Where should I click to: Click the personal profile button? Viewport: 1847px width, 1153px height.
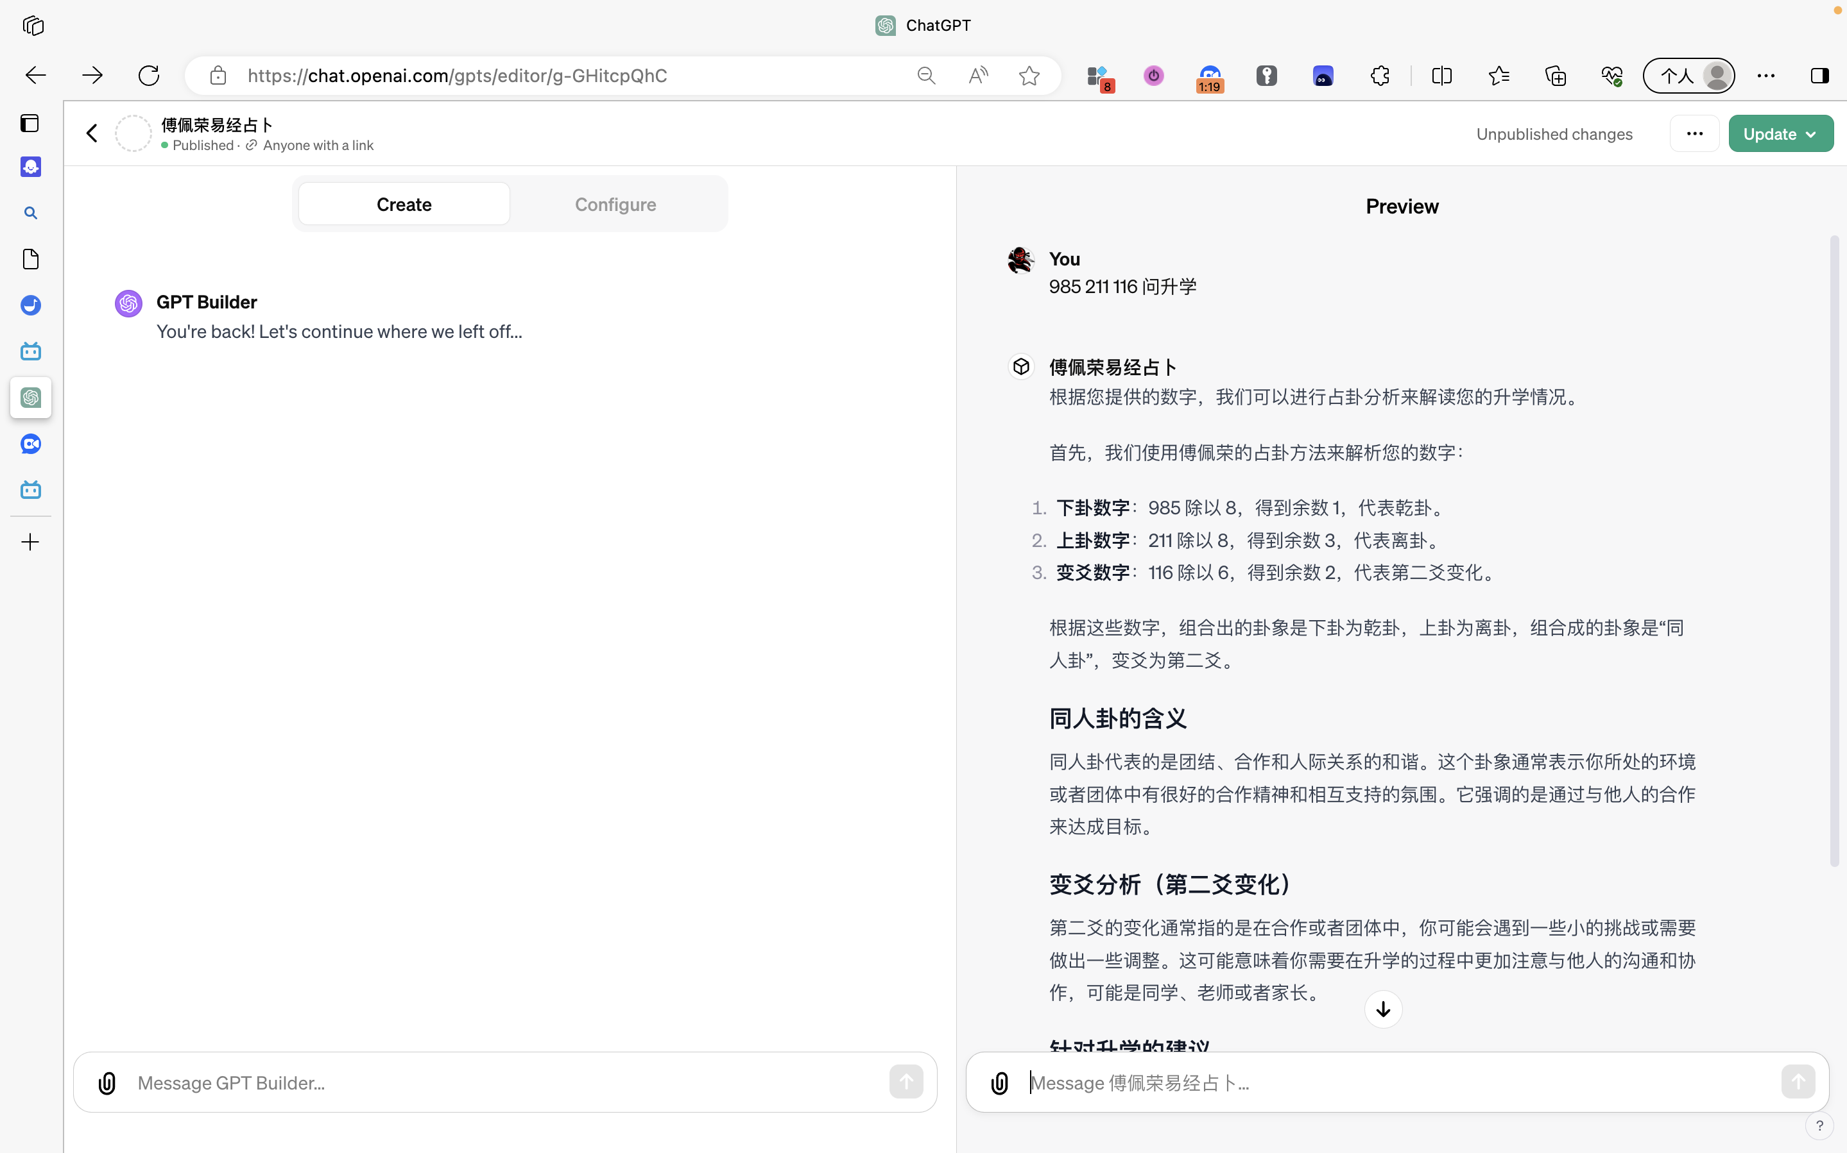click(x=1688, y=76)
